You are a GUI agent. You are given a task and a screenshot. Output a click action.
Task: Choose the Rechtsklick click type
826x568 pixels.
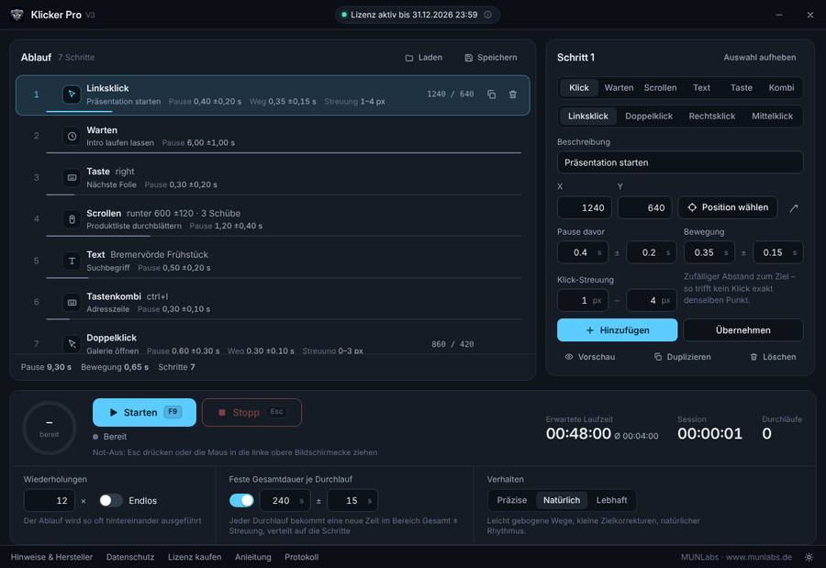point(711,116)
